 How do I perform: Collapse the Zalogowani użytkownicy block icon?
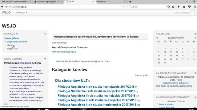[x=195, y=97]
